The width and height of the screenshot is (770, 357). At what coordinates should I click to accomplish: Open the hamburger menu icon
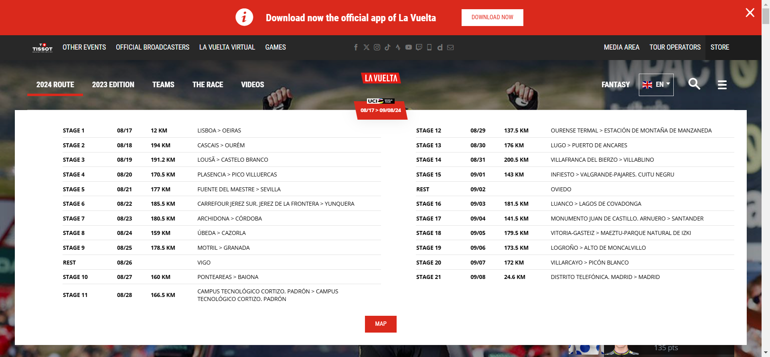(x=722, y=85)
